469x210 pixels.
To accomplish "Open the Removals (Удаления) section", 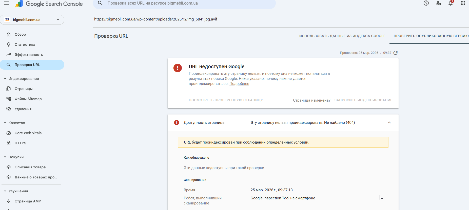I will pos(23,109).
